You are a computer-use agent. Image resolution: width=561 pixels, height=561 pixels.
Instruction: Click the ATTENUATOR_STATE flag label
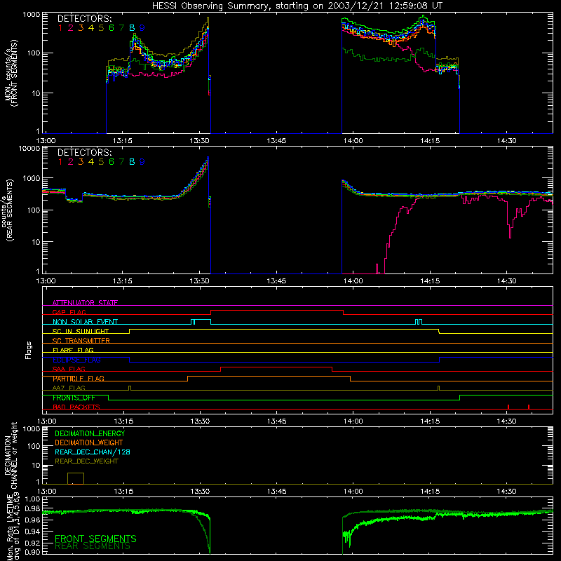(85, 303)
